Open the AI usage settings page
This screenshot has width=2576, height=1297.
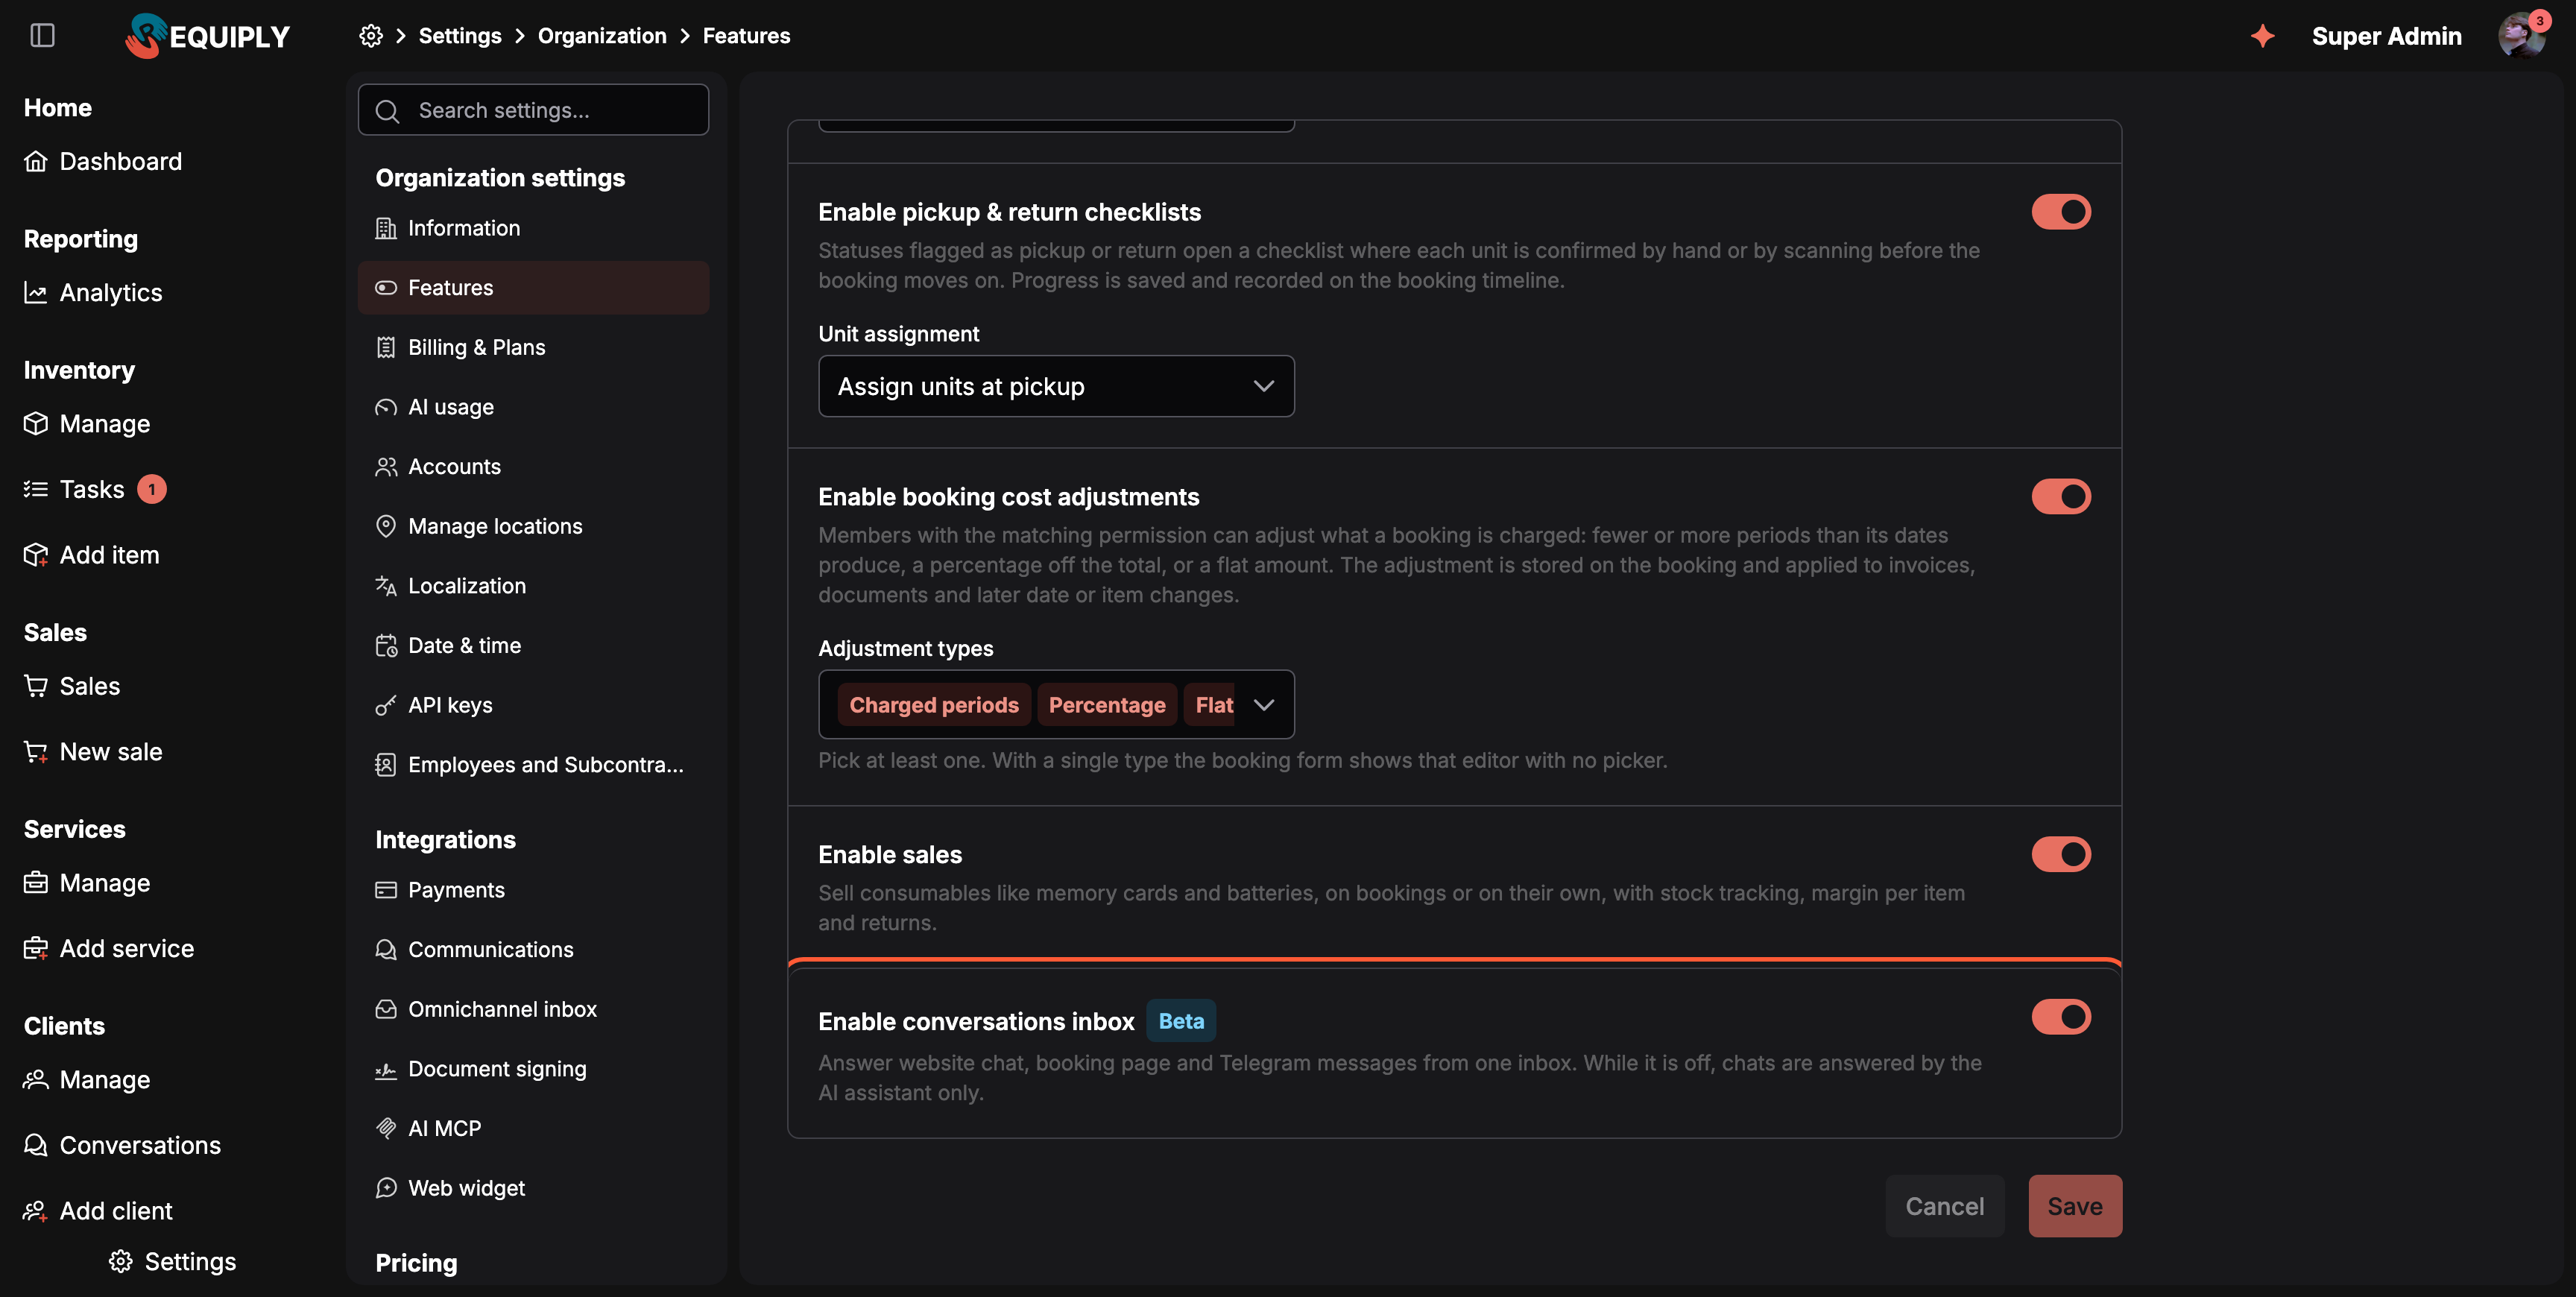(x=533, y=407)
